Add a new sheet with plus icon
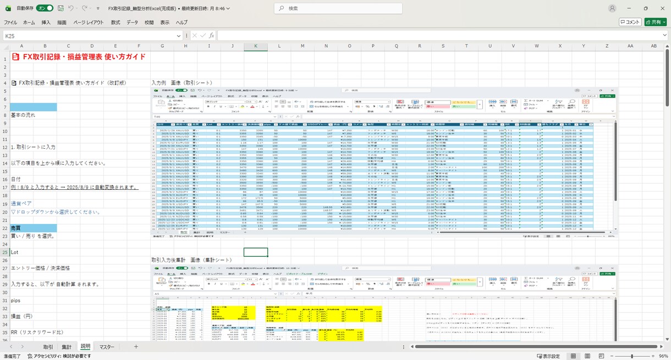671x360 pixels. (x=136, y=347)
